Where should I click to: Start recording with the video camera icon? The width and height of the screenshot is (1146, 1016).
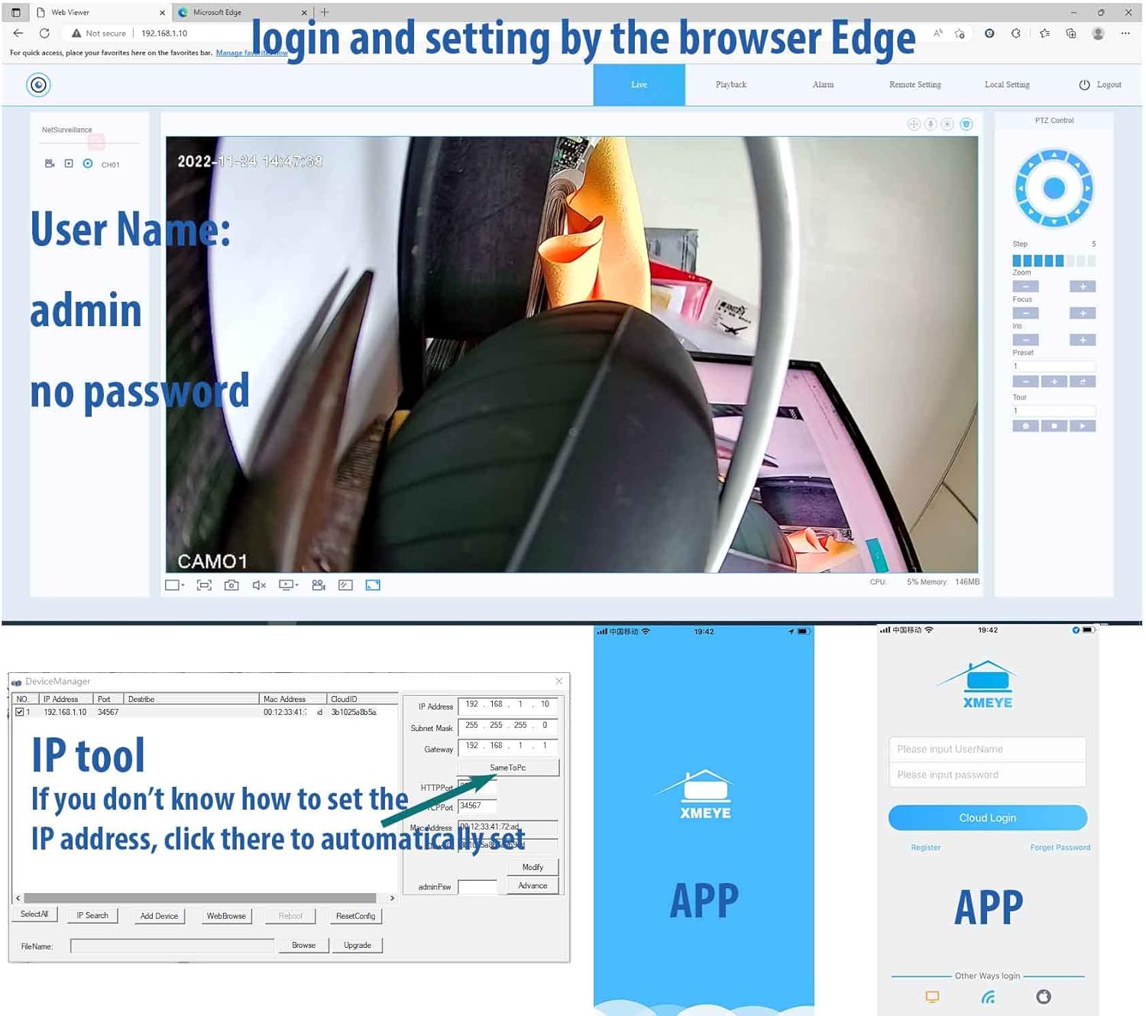(319, 585)
